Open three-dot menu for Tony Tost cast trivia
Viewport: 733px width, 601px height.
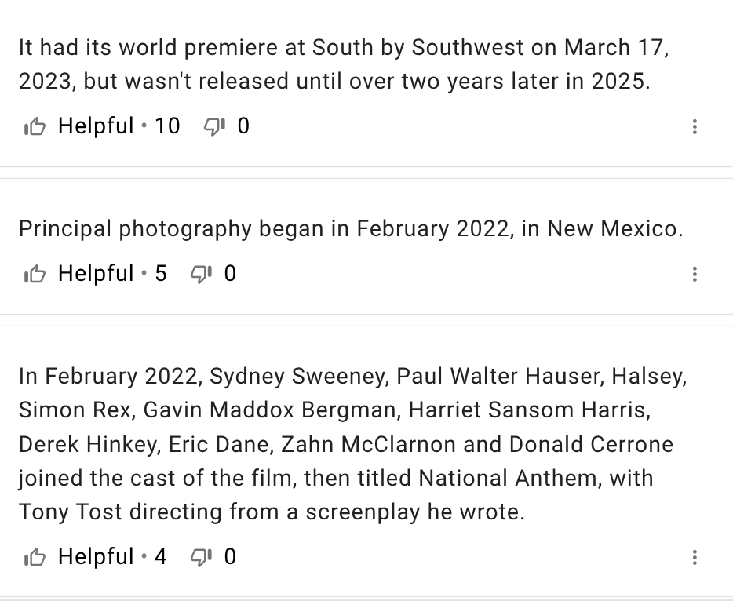coord(695,557)
